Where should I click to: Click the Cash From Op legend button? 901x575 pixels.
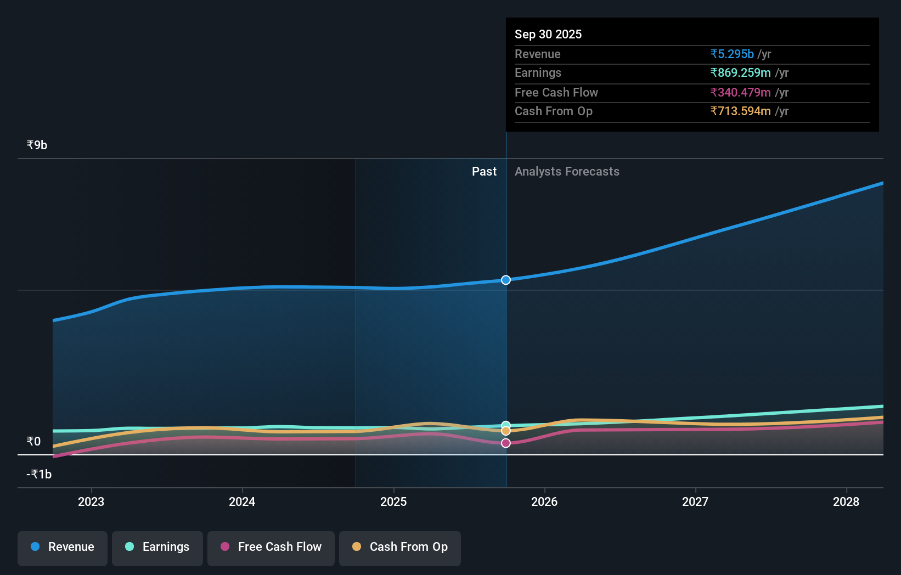[399, 548]
